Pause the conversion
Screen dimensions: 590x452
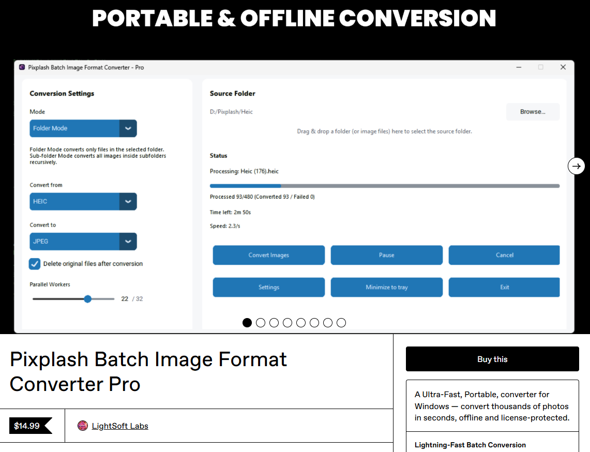386,255
